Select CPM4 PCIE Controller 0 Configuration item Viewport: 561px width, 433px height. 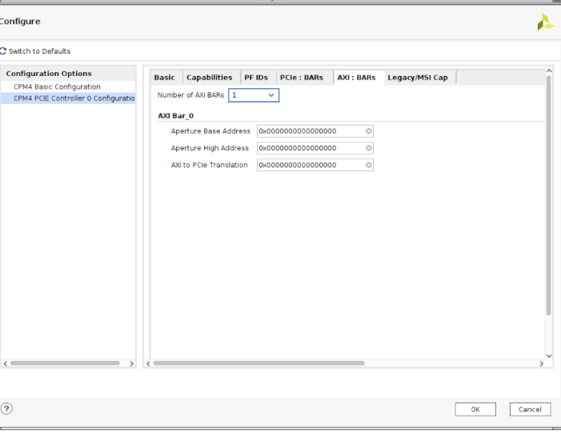68,98
